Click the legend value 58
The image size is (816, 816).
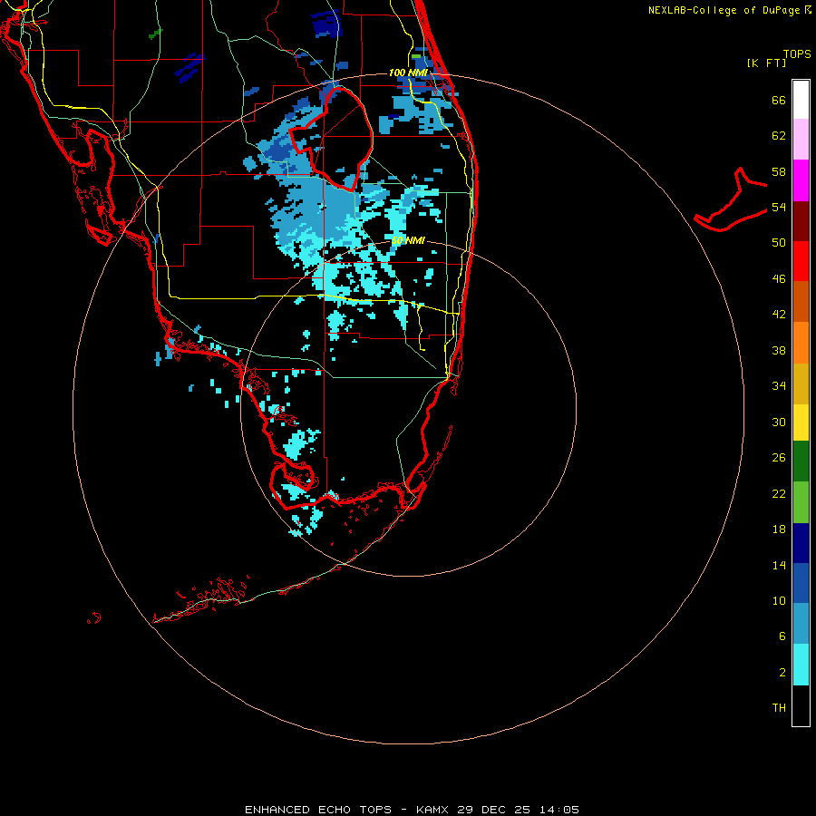tap(779, 171)
